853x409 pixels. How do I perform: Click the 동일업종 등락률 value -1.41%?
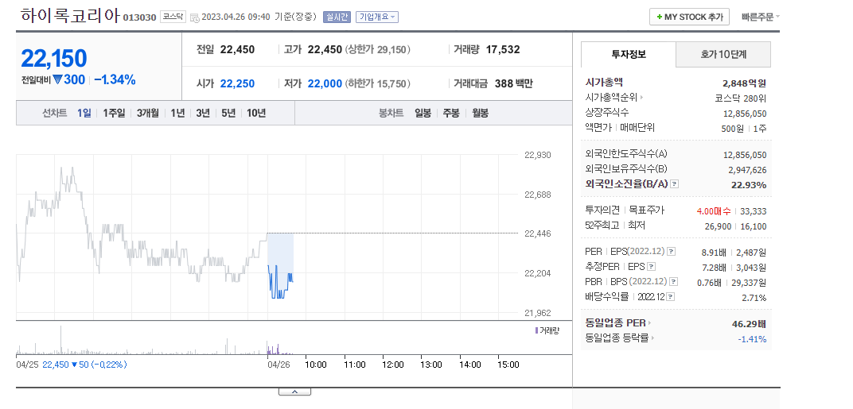click(752, 339)
